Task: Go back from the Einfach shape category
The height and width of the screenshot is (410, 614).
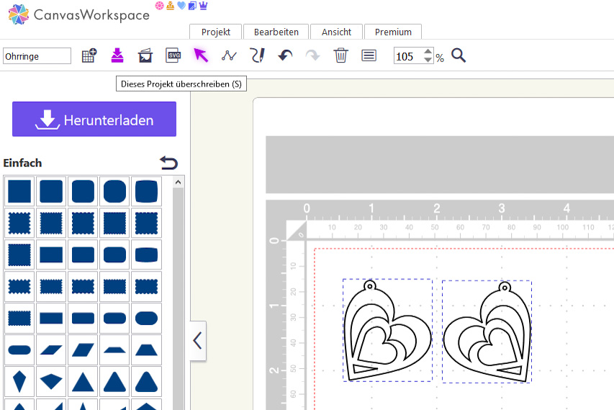Action: 168,163
